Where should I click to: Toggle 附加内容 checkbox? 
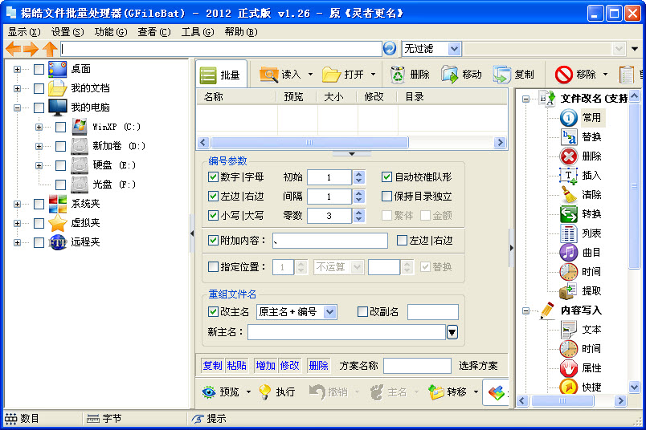(x=213, y=241)
